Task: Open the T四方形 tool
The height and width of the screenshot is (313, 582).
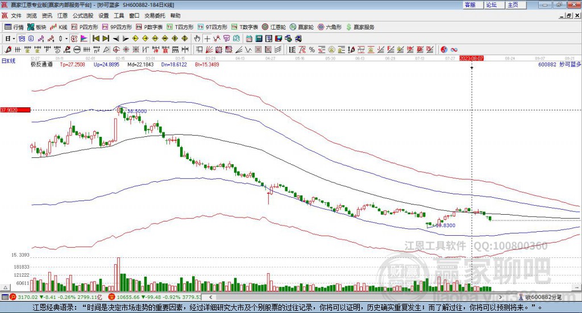Action: point(180,27)
